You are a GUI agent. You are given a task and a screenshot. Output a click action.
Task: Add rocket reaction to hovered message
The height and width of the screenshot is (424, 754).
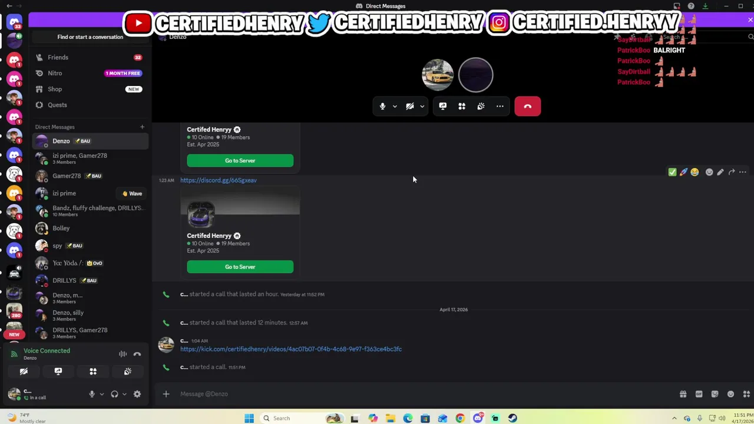683,172
